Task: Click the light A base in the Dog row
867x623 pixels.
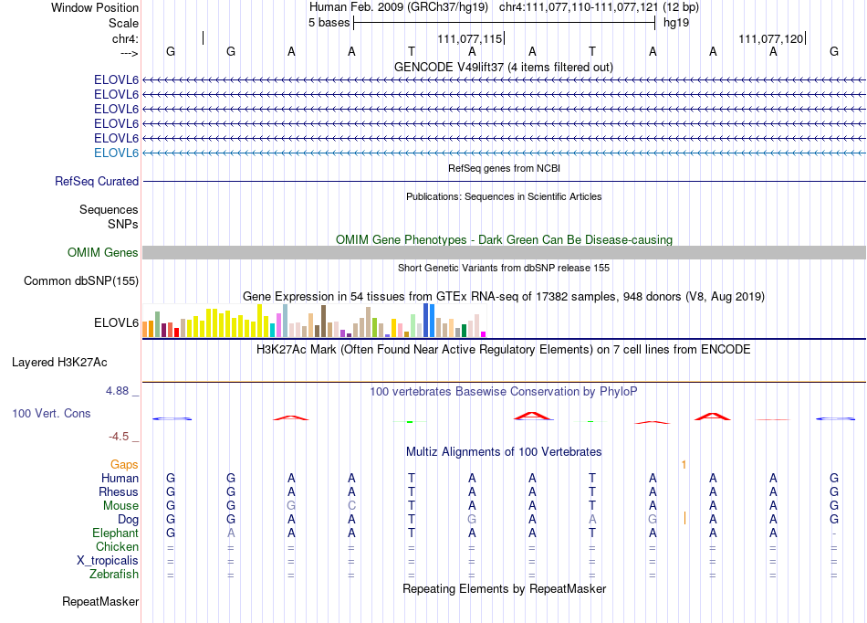Action: (592, 520)
